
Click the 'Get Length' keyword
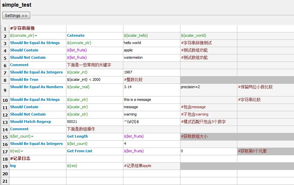(95, 137)
